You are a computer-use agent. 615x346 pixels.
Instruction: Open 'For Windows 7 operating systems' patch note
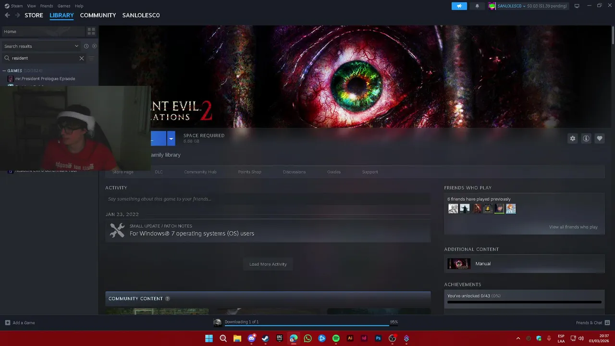point(192,234)
